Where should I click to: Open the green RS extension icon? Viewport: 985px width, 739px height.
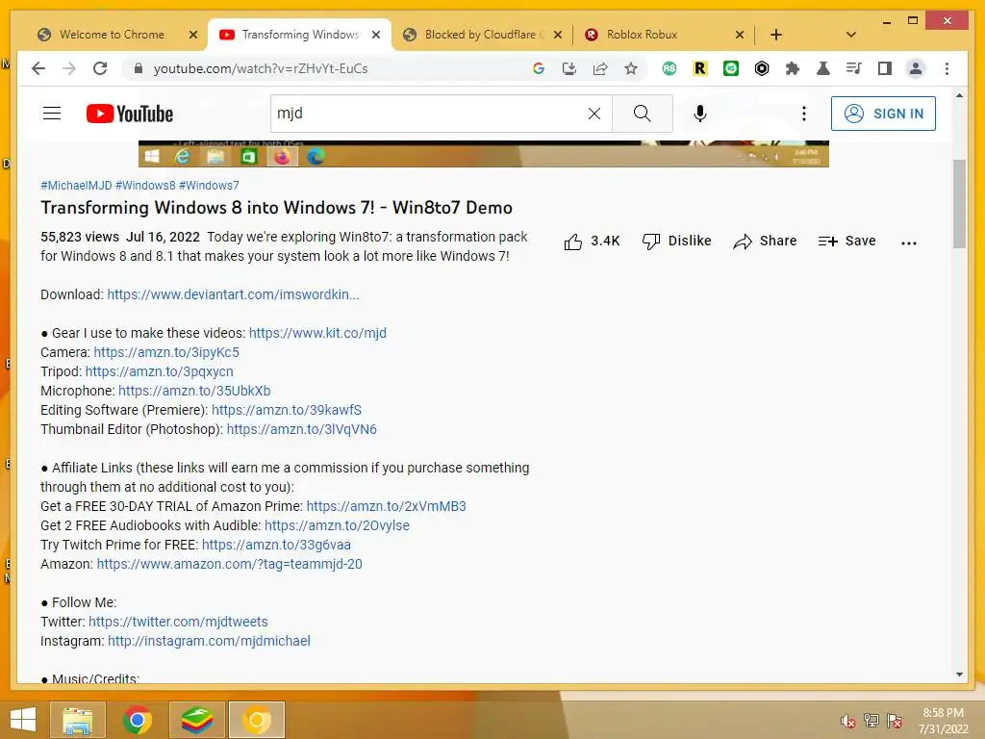tap(669, 68)
